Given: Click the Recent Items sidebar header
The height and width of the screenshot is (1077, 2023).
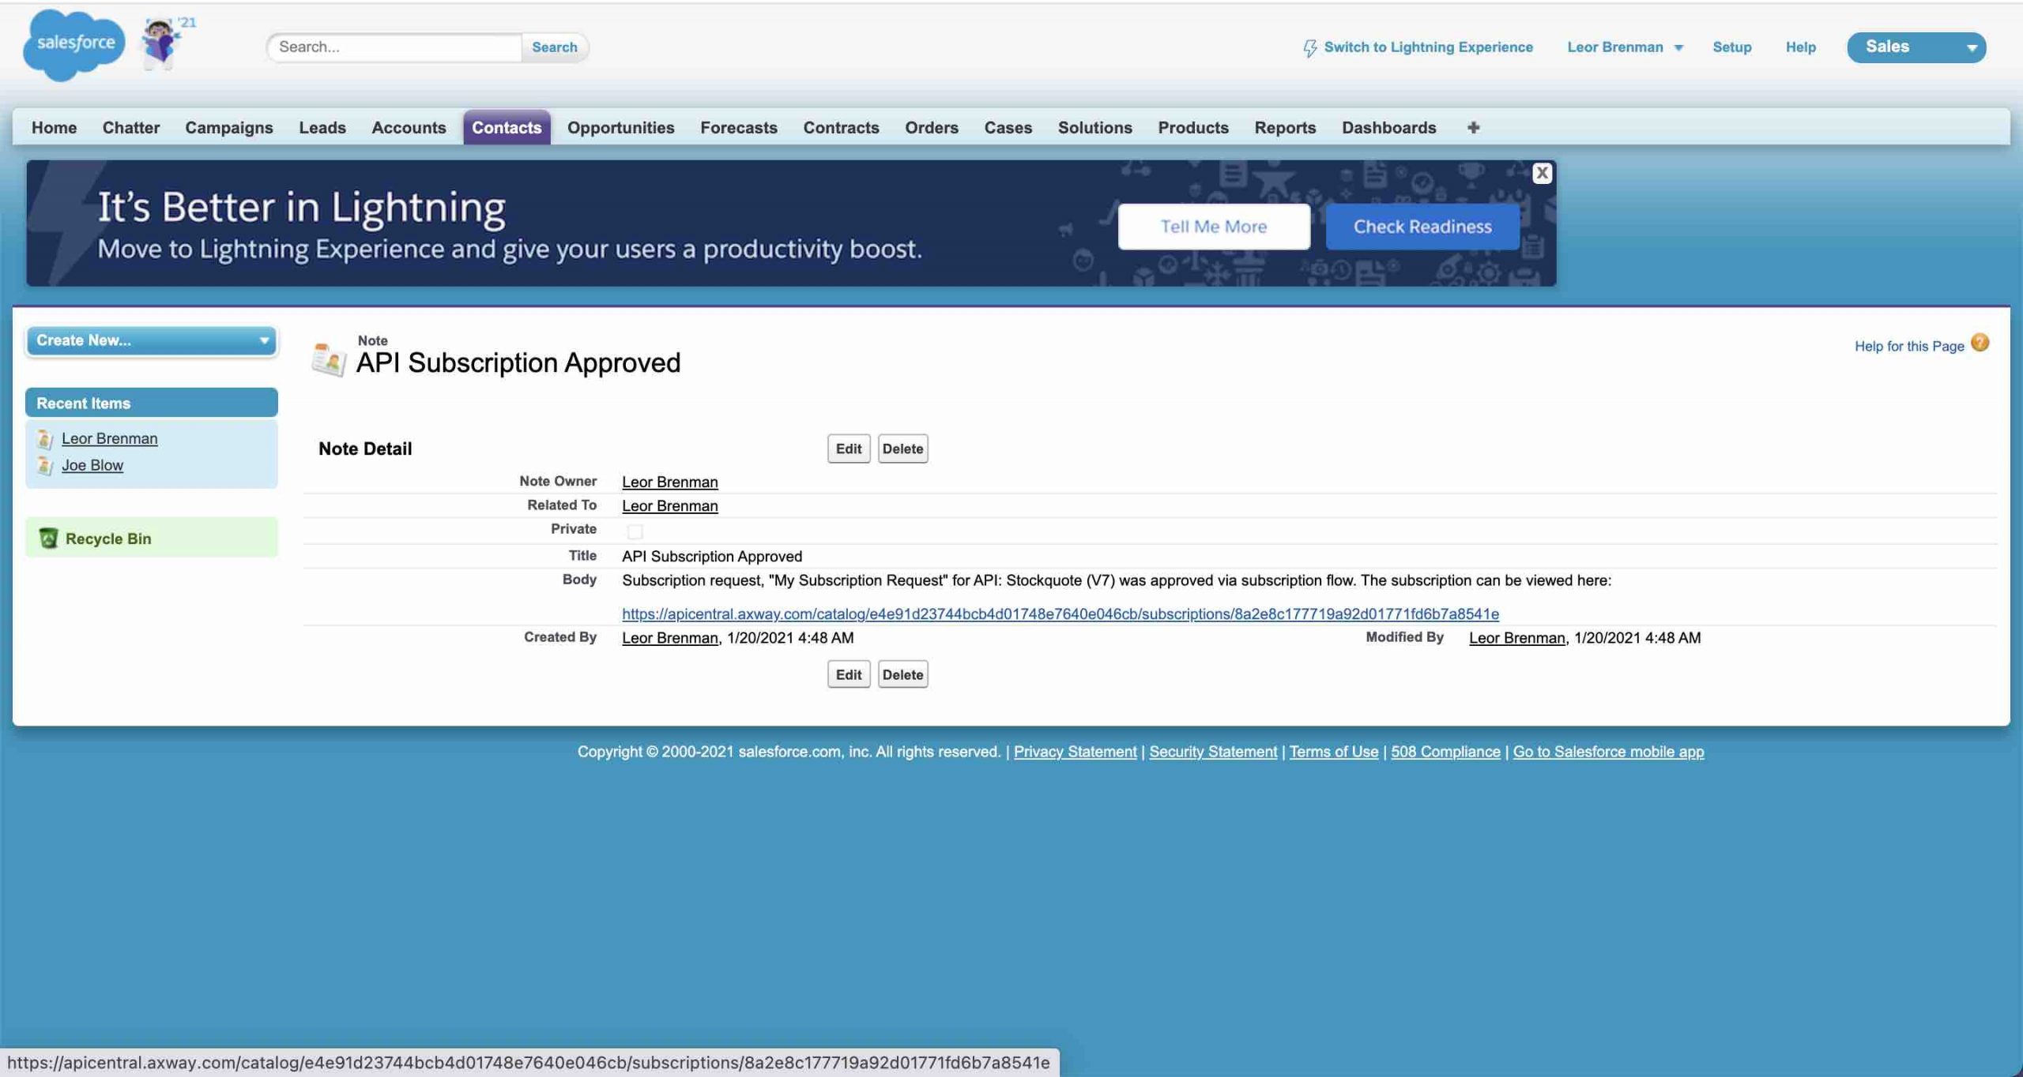Looking at the screenshot, I should (152, 403).
